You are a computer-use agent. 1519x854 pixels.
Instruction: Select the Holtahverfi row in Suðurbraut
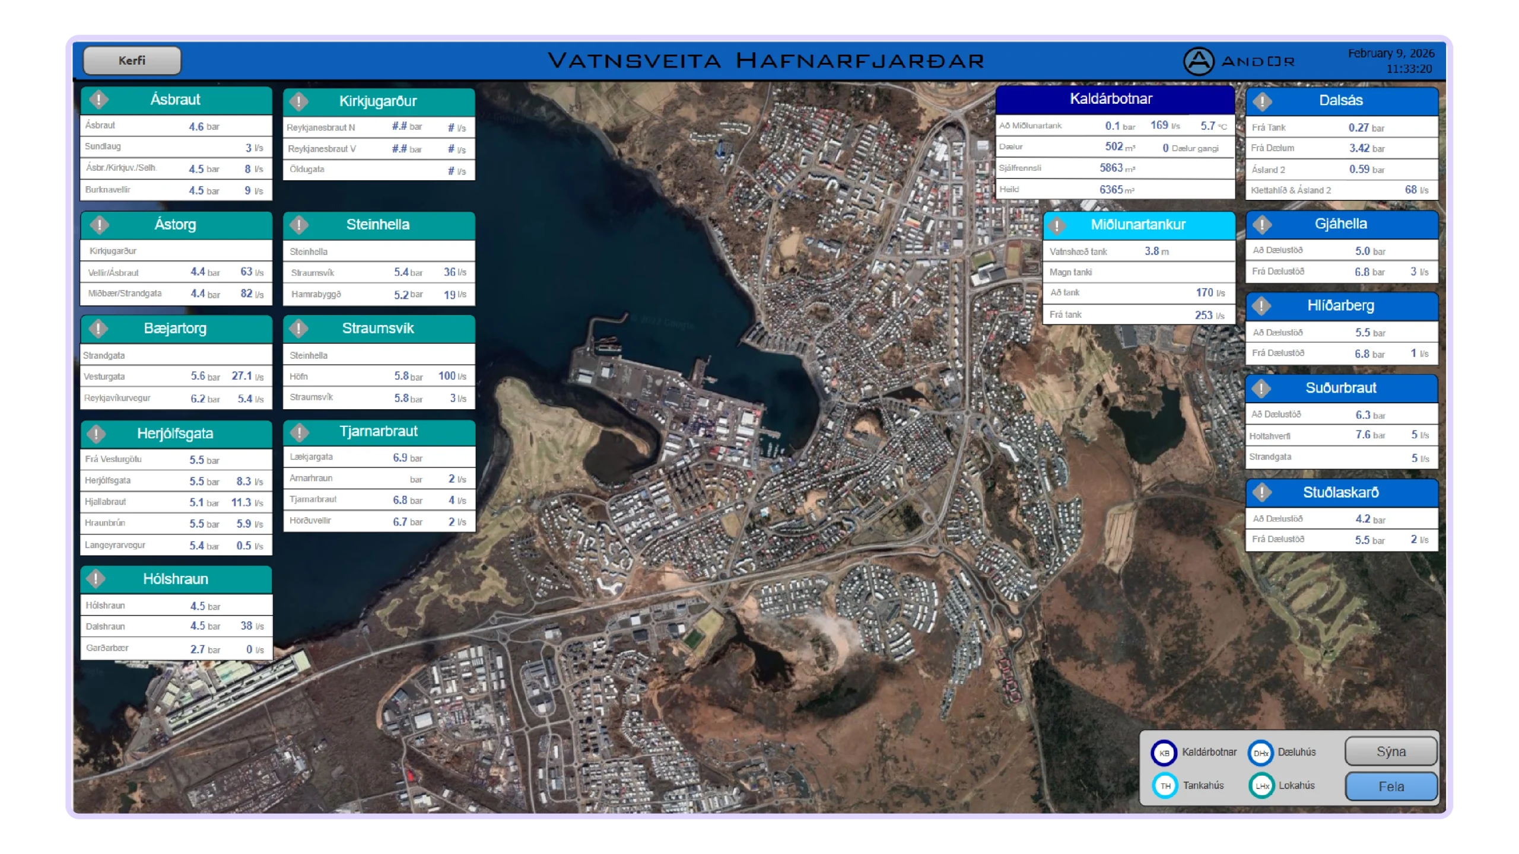tap(1342, 436)
